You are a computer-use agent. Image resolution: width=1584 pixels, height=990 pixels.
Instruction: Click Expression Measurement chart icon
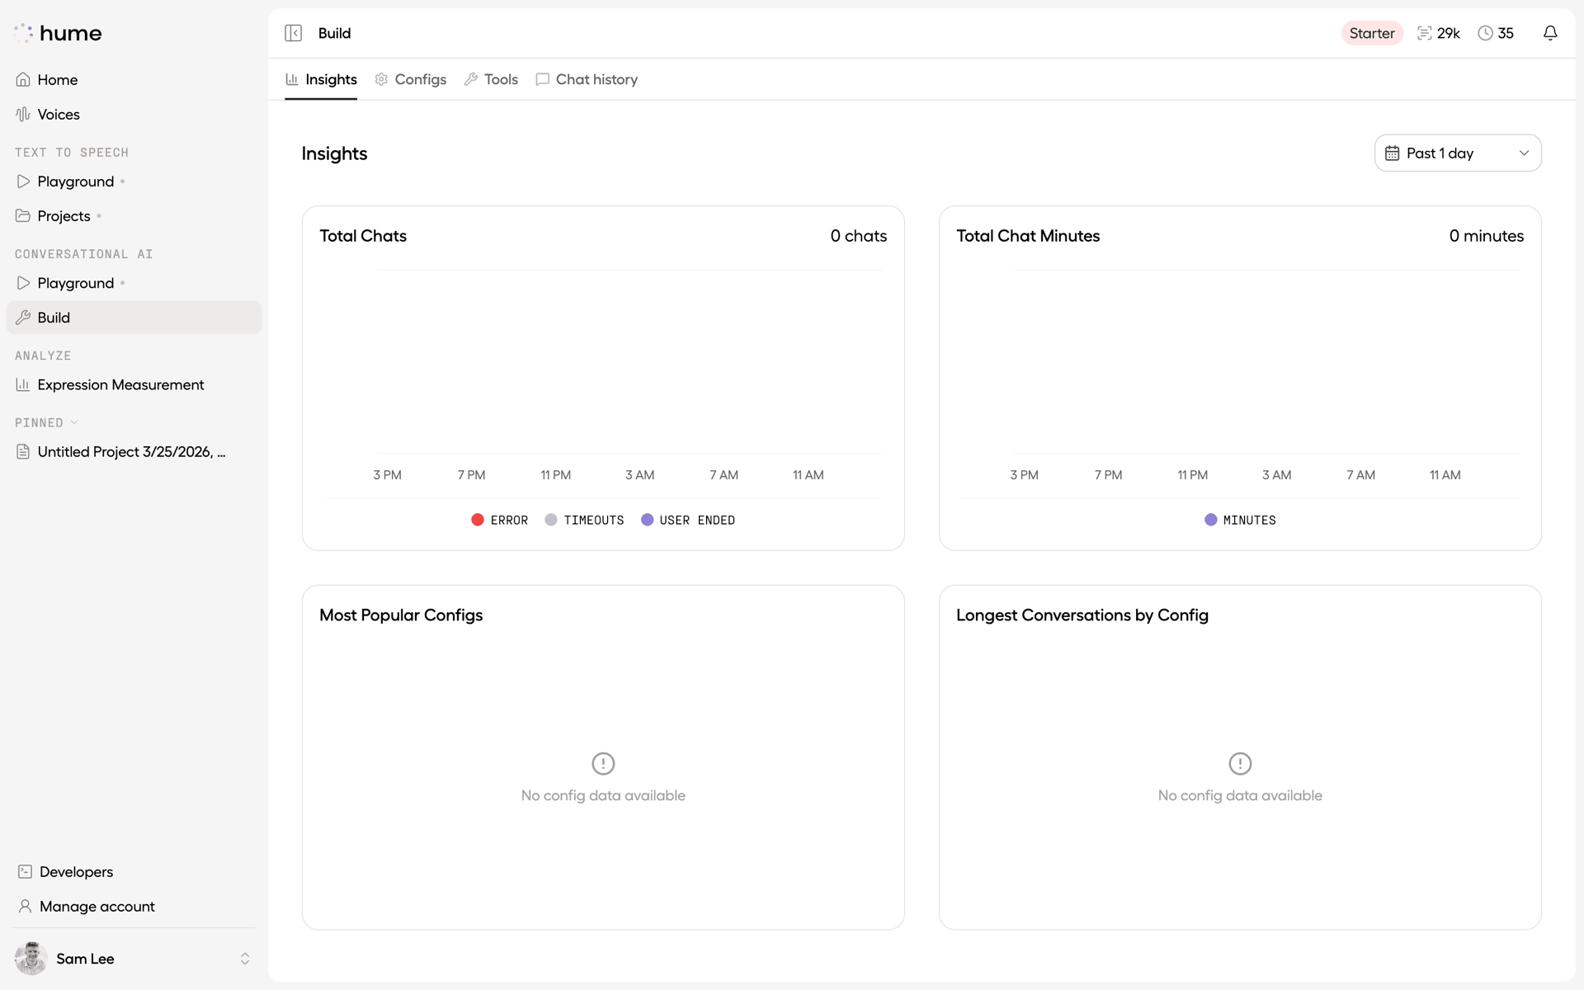[x=23, y=384]
